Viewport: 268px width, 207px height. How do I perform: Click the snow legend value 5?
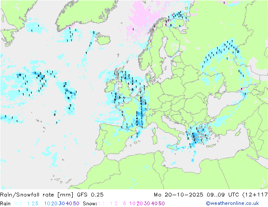125,204
